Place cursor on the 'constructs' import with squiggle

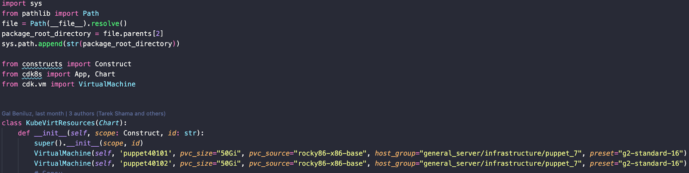pyautogui.click(x=42, y=64)
